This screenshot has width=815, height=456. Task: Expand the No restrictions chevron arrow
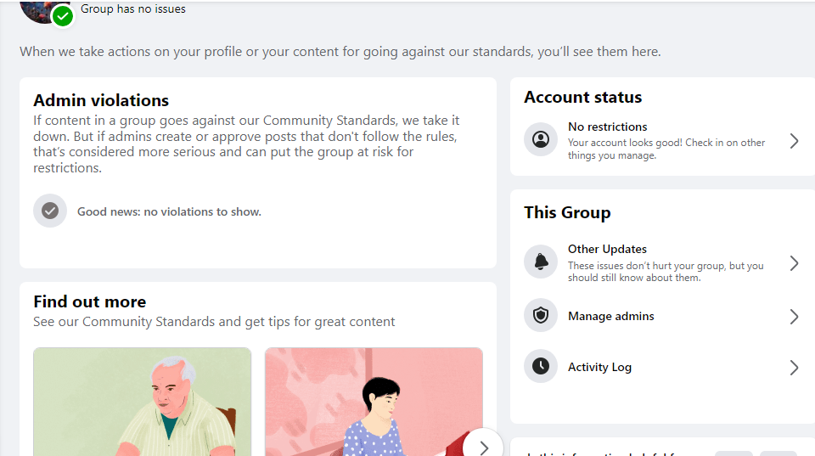pos(794,141)
